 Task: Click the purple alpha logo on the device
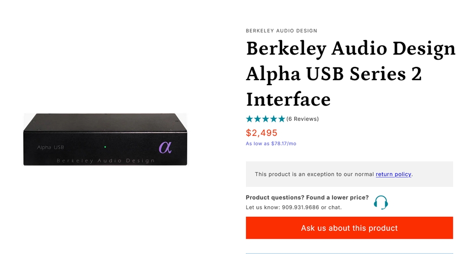click(x=165, y=147)
